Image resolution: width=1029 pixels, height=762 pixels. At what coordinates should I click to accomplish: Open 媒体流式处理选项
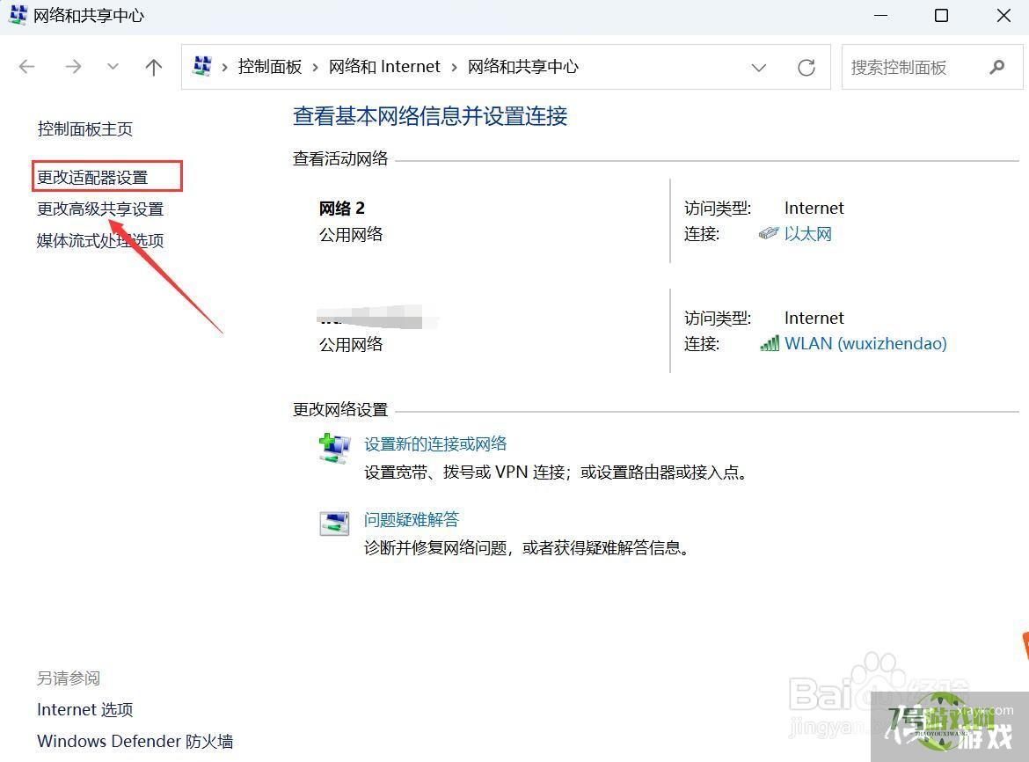click(x=100, y=240)
